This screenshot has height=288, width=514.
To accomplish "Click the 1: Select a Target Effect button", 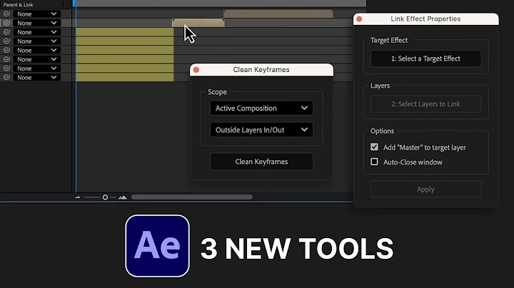I will coord(425,58).
